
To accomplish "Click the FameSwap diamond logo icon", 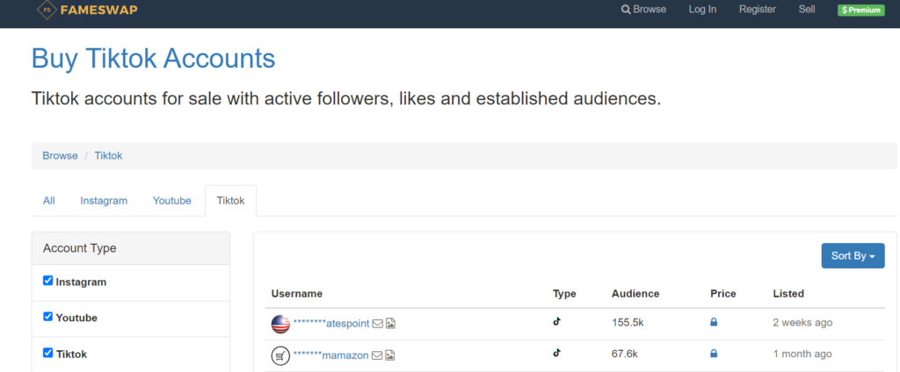I will coord(47,9).
